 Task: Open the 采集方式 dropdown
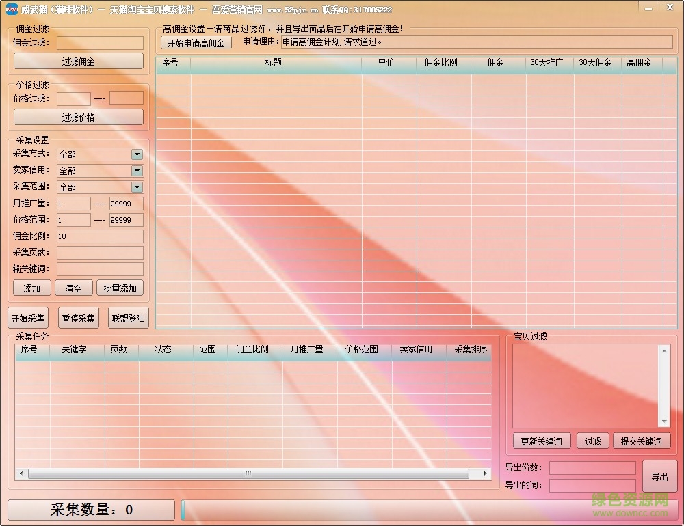click(x=137, y=154)
